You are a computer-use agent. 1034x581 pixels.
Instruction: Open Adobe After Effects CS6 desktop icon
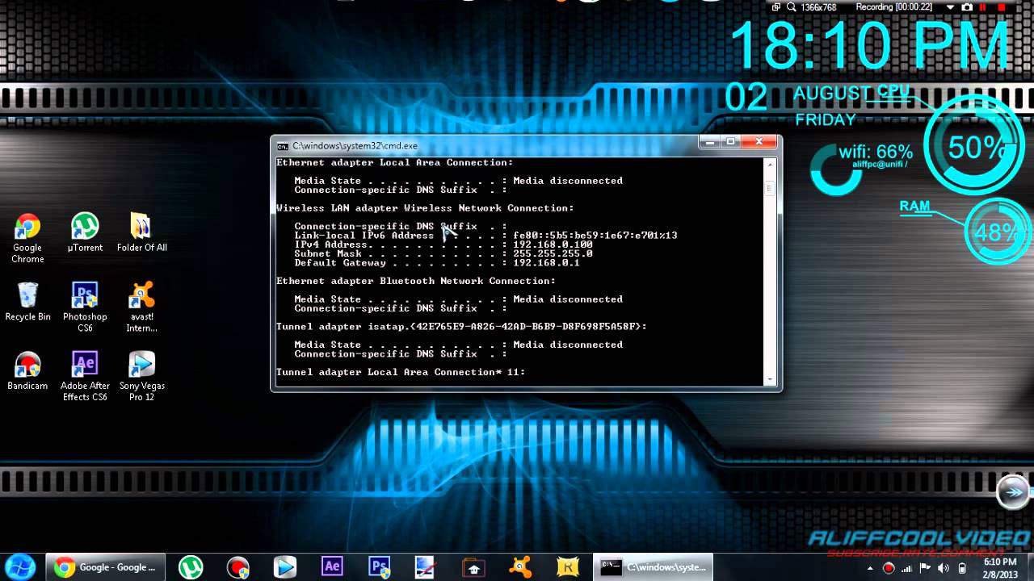[85, 365]
